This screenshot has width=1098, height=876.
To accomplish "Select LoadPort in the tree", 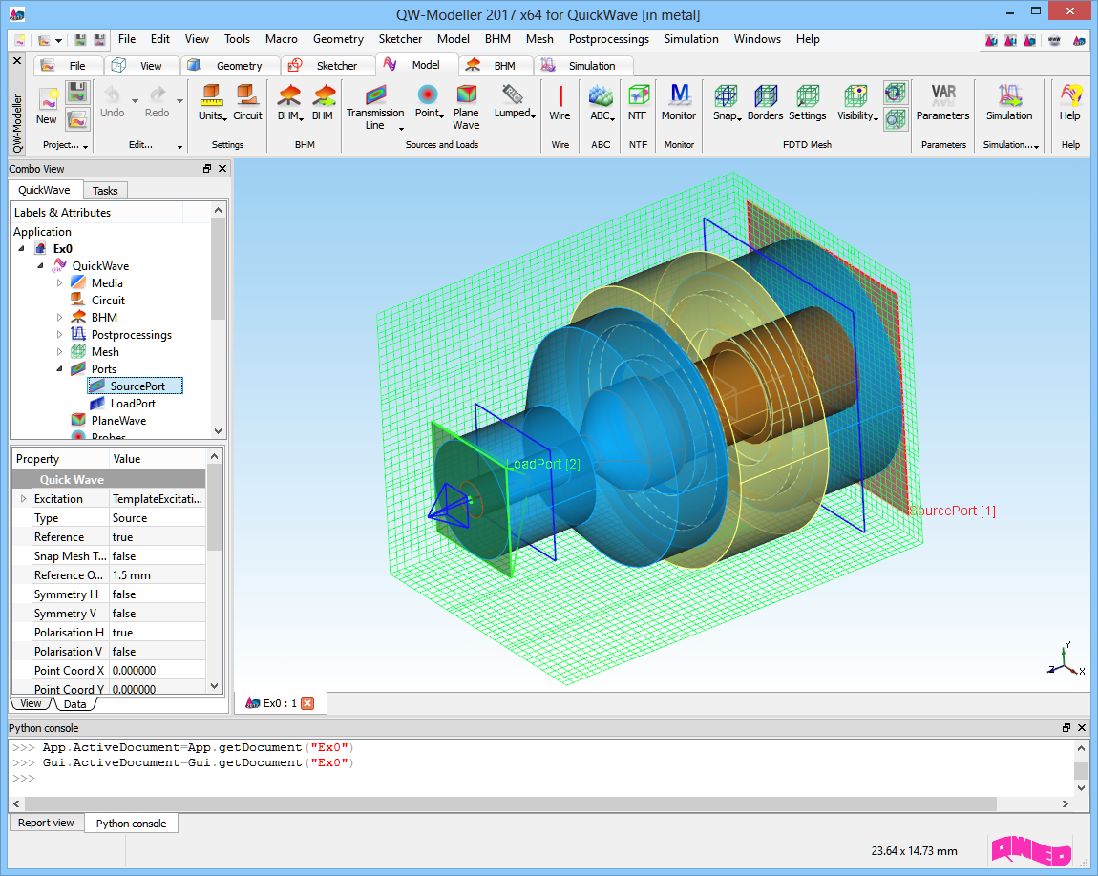I will click(x=133, y=403).
